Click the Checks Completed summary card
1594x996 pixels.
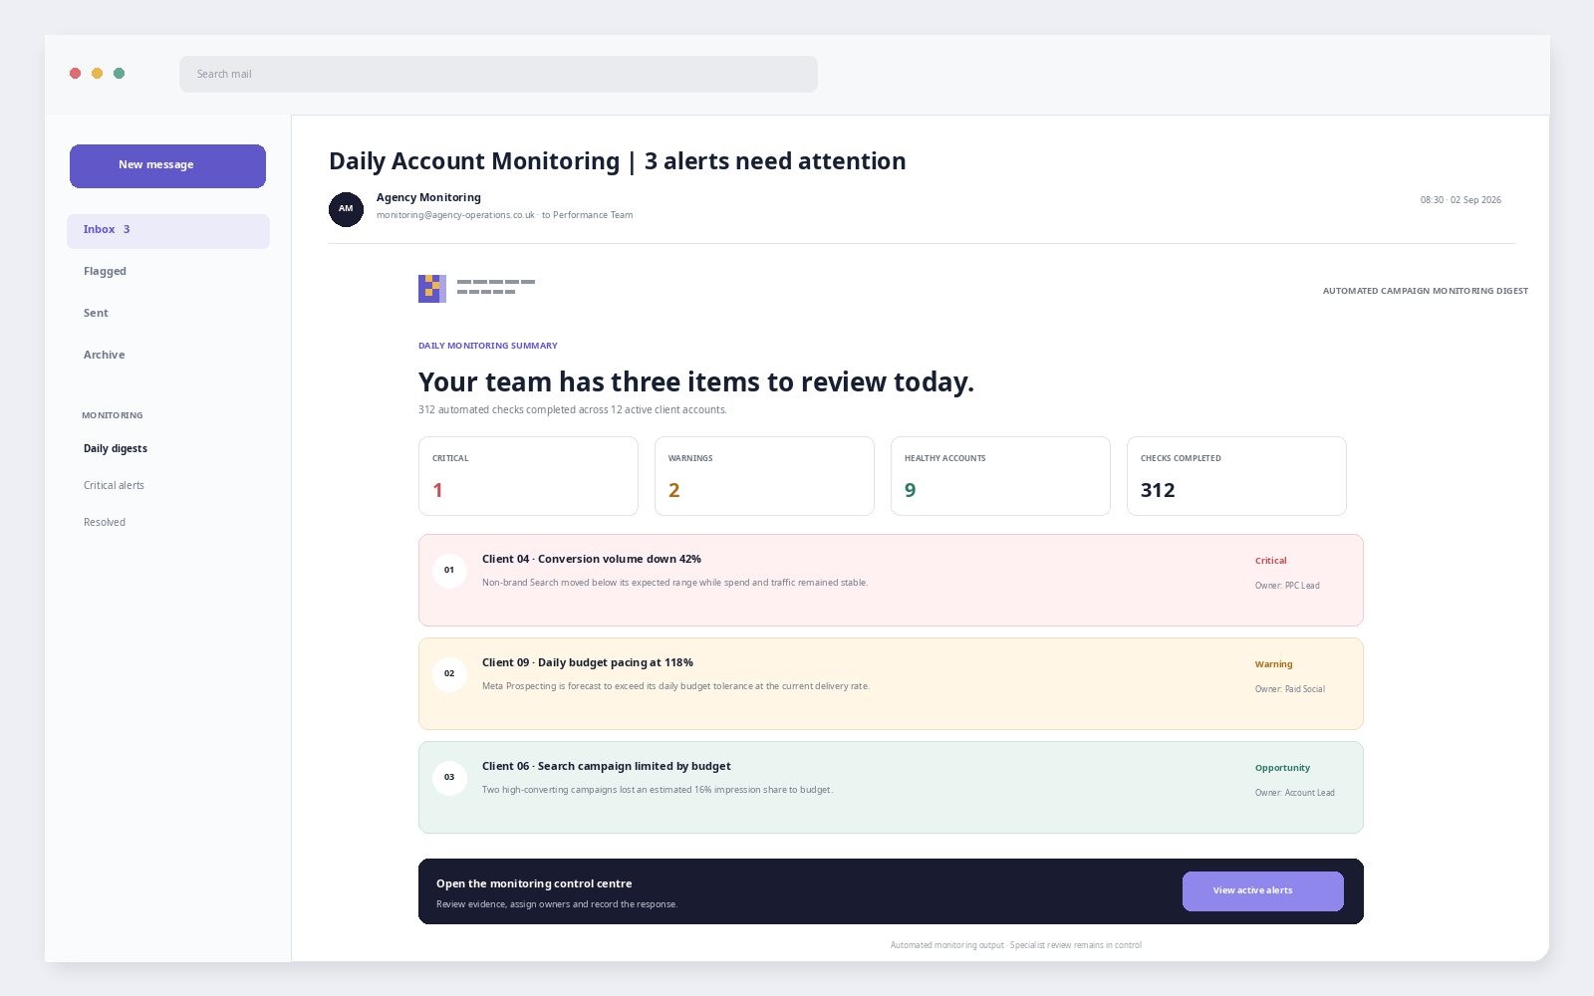tap(1236, 476)
